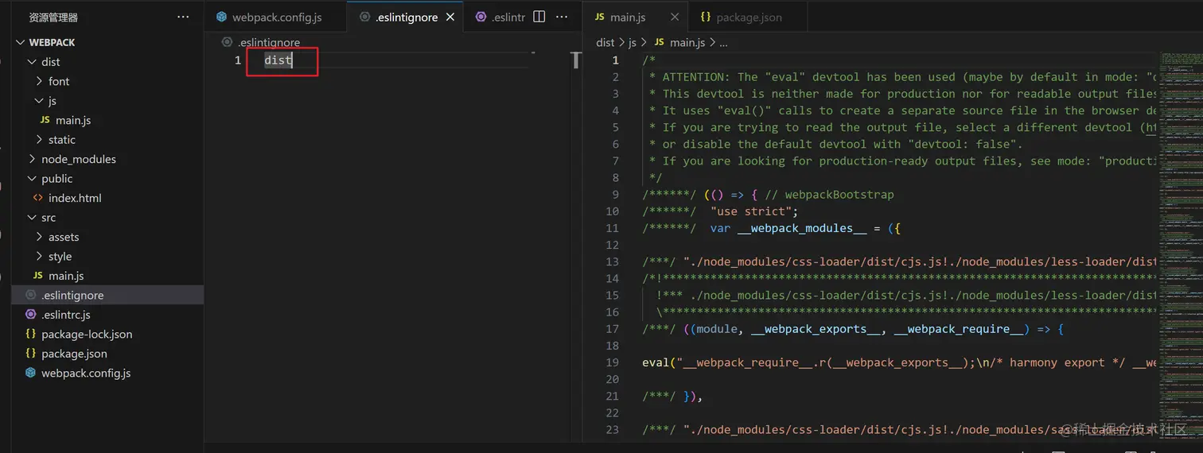The image size is (1203, 453).
Task: Place cursor on the dist text line
Action: point(278,60)
